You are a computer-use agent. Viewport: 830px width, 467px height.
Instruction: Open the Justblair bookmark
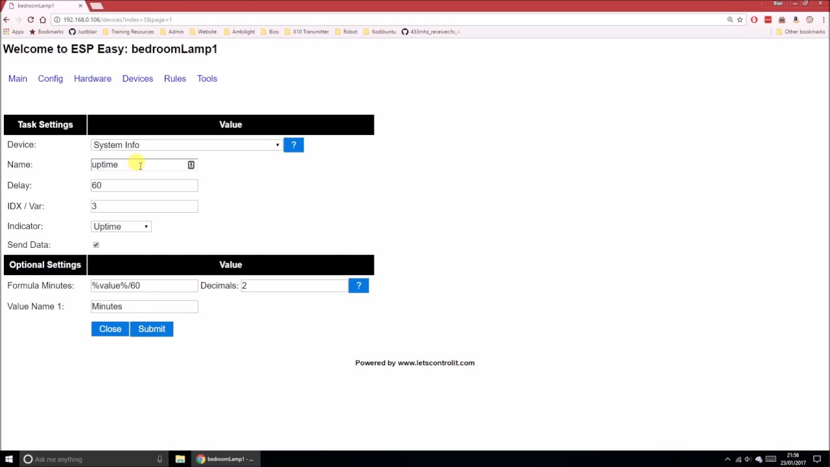click(83, 32)
